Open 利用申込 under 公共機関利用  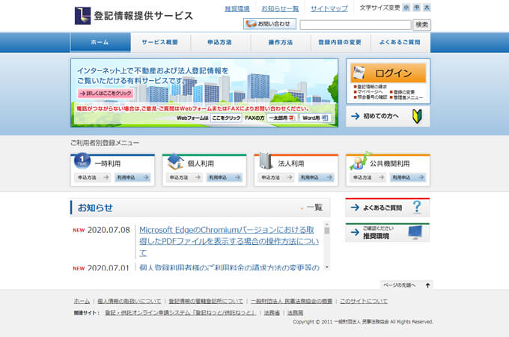pos(408,177)
